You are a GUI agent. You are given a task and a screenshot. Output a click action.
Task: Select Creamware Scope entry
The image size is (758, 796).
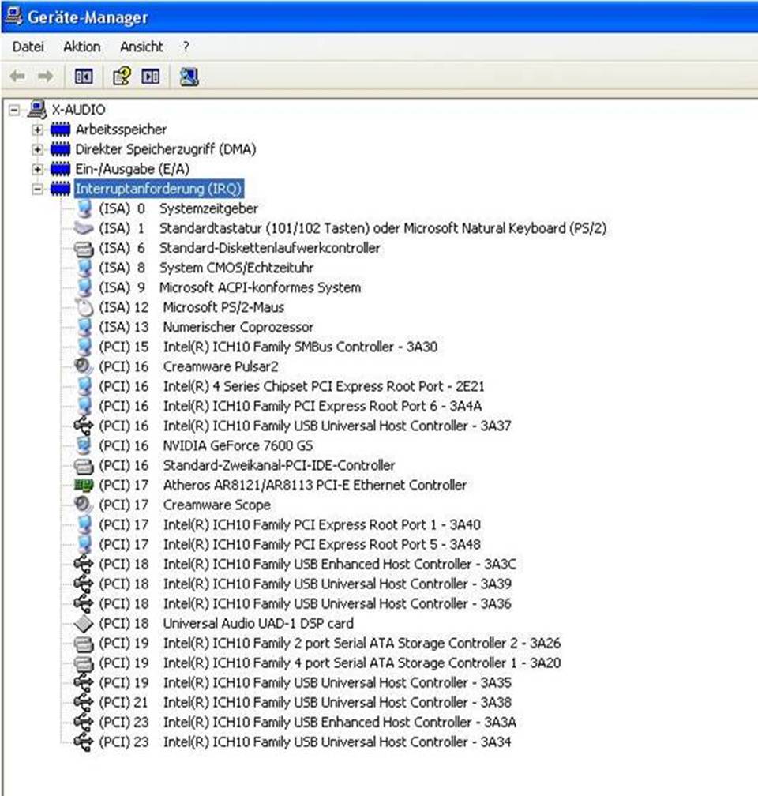coord(184,505)
